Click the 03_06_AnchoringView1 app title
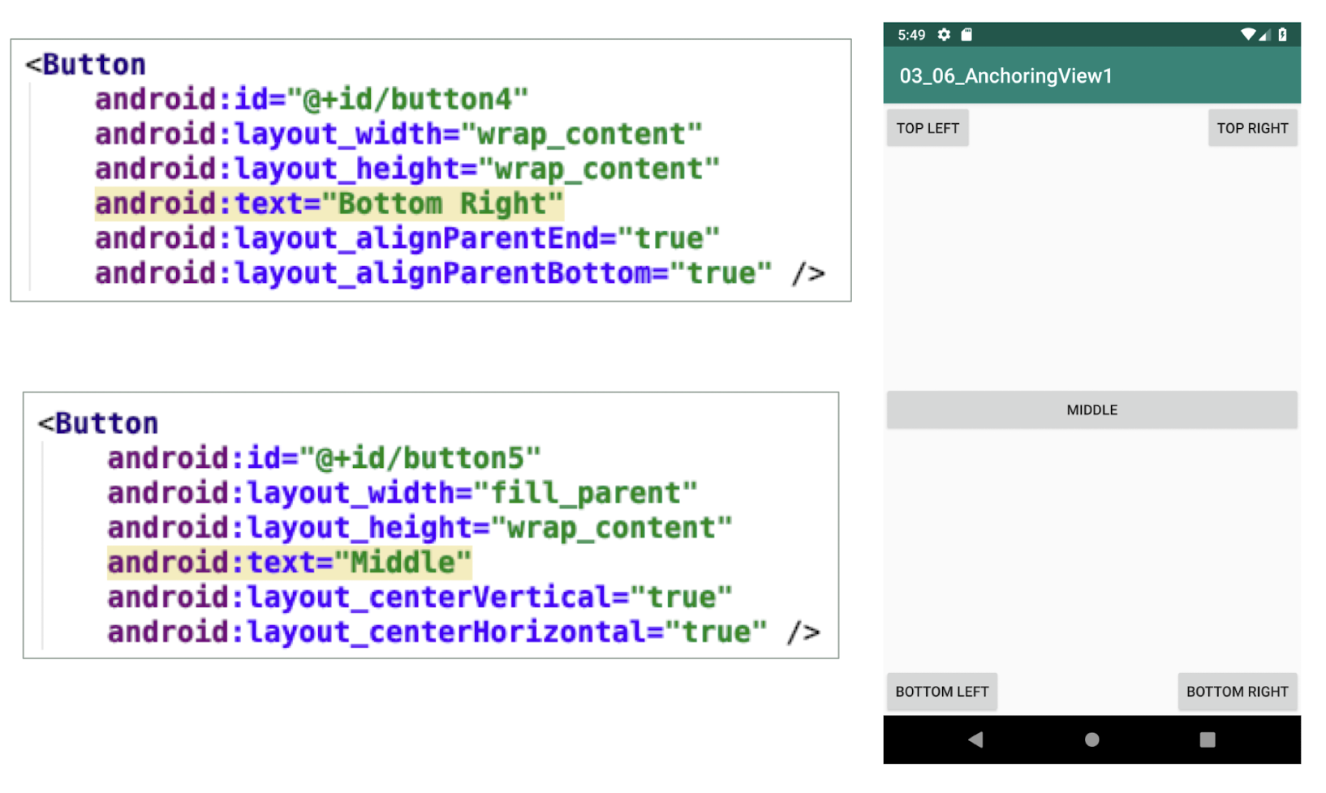Screen dimensions: 1326x793 [x=1005, y=76]
